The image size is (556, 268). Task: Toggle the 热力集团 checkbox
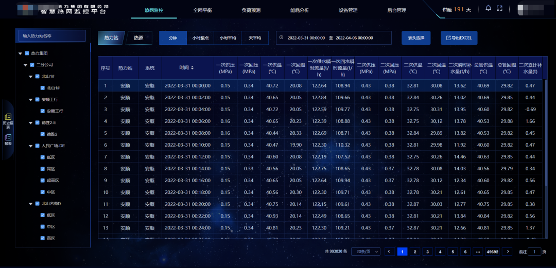(27, 53)
